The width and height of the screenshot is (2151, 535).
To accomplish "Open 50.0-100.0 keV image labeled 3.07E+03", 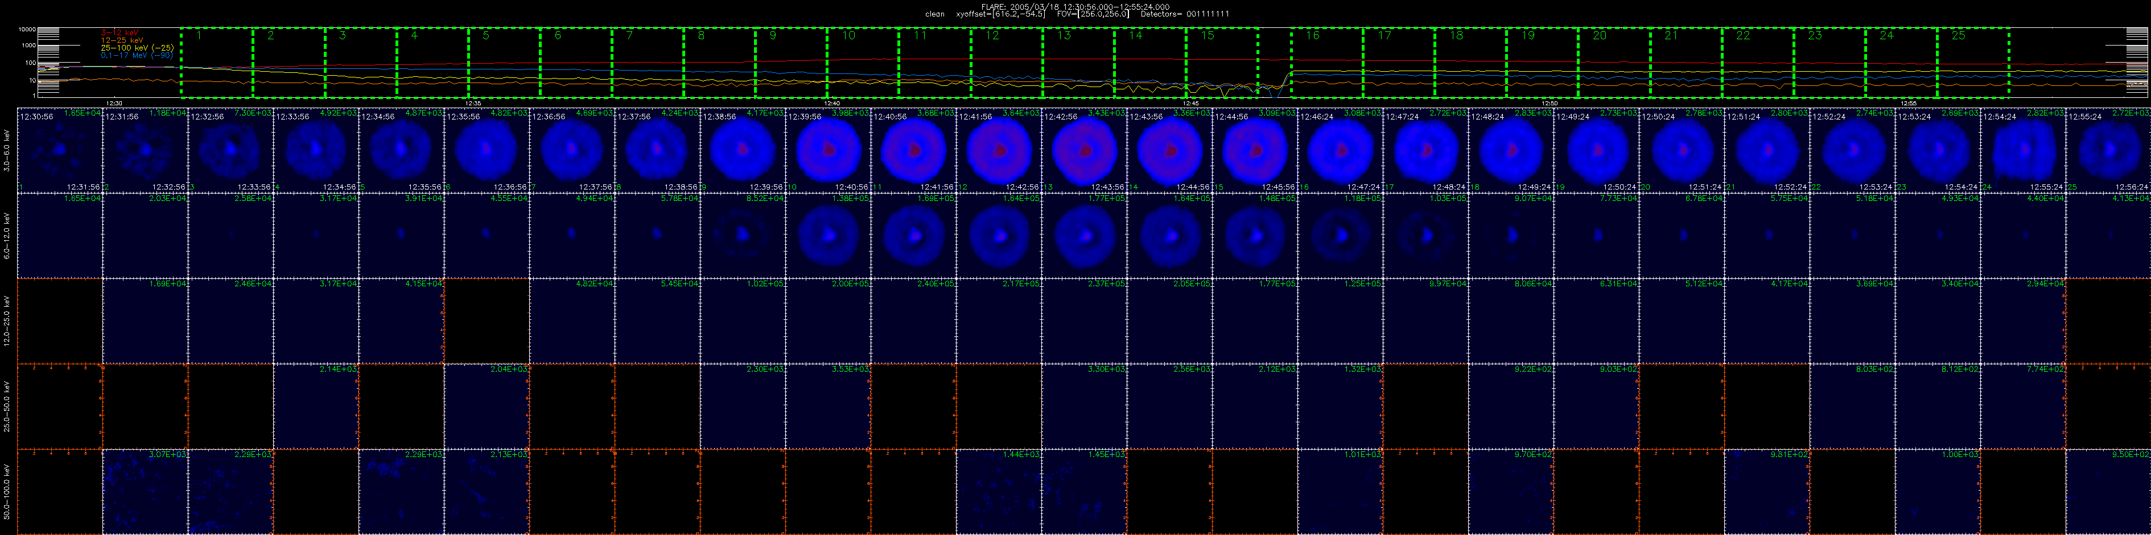I will pyautogui.click(x=145, y=492).
